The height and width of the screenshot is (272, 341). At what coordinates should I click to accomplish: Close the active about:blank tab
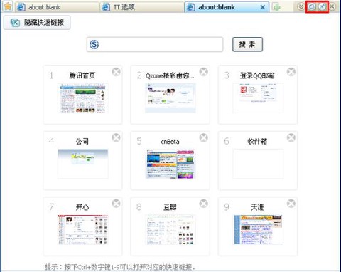click(x=263, y=7)
